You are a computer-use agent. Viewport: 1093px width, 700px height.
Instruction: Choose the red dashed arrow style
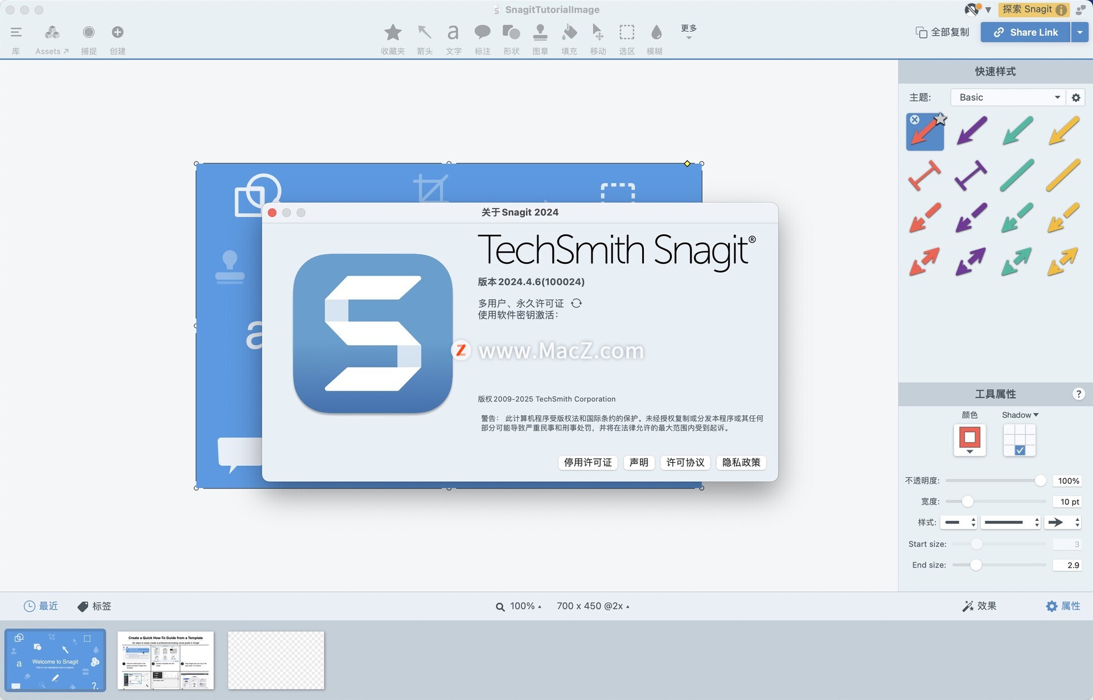(924, 218)
